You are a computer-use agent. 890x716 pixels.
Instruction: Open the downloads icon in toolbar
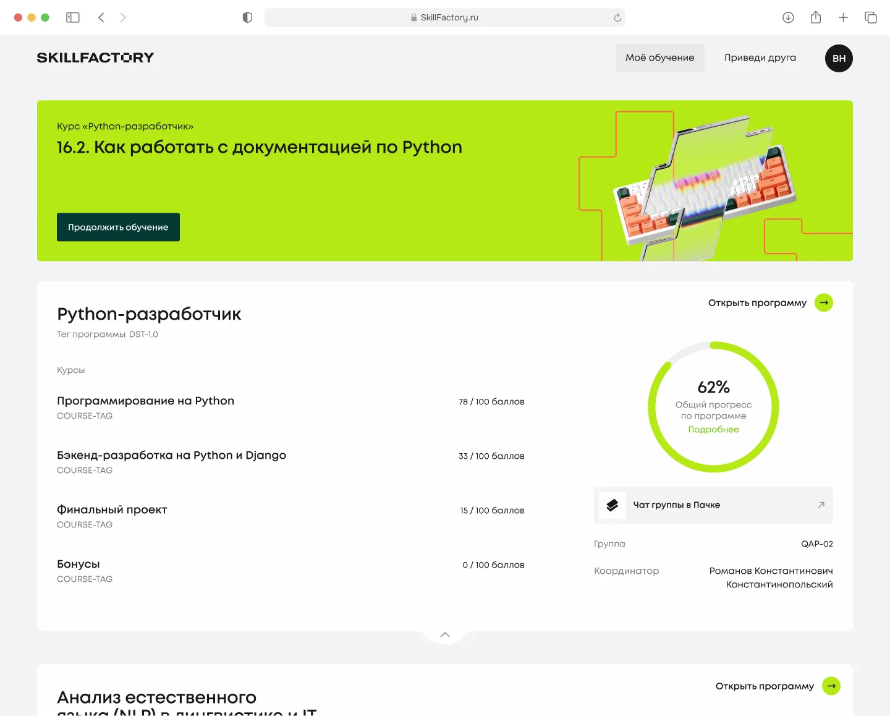tap(788, 17)
